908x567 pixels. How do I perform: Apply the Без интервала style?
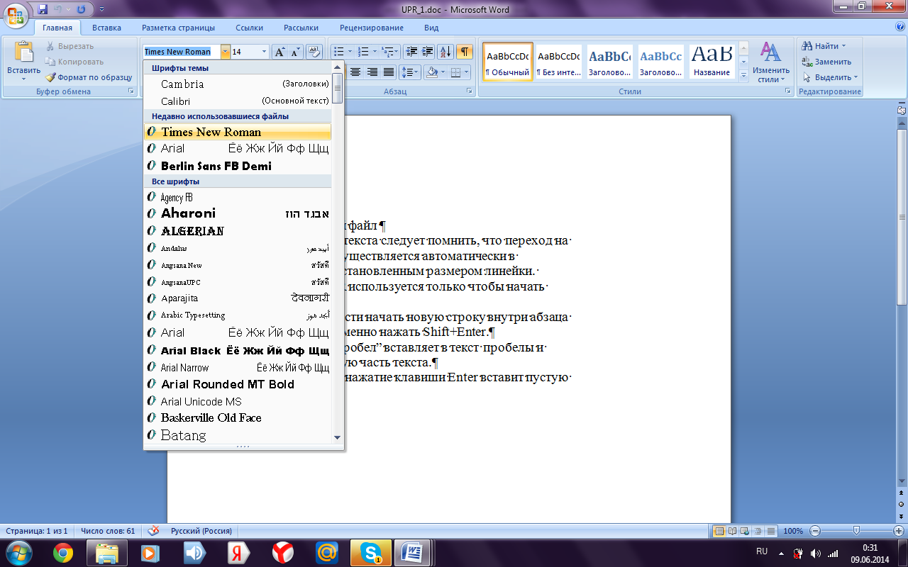[x=559, y=62]
